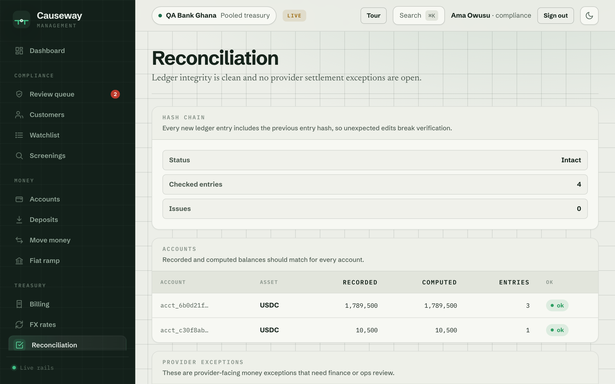Click the Billing receipt icon

coord(19,304)
